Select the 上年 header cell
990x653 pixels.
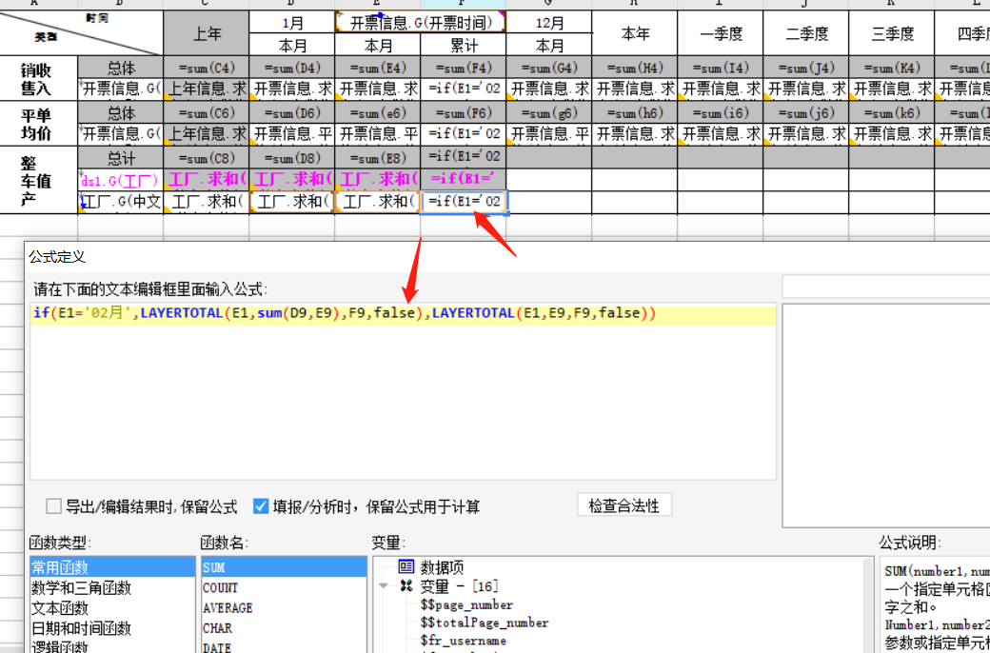[x=207, y=34]
